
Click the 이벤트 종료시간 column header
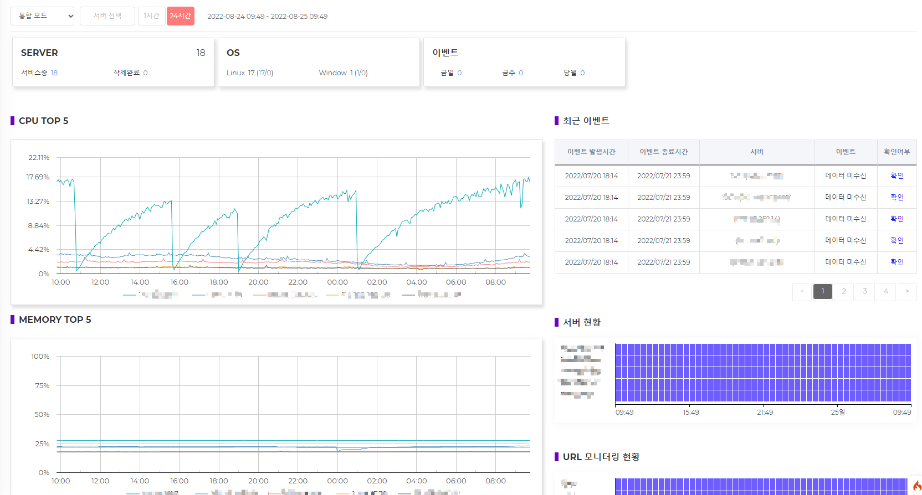(x=664, y=152)
